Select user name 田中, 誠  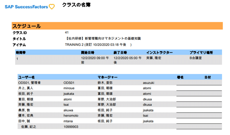point(24,121)
